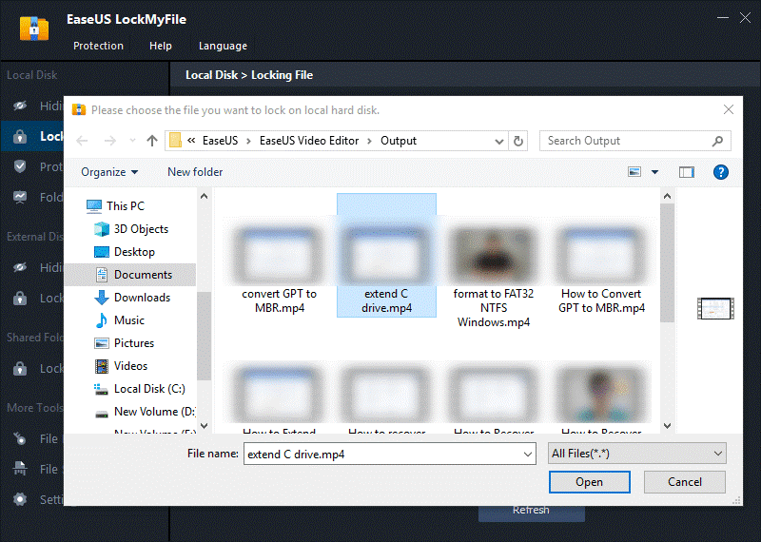The height and width of the screenshot is (542, 761).
Task: Click the file list vertical scrollbar thumb
Action: [668, 262]
